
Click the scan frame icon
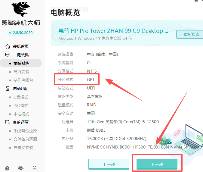point(35,168)
